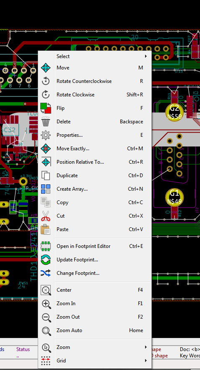Select Zoom Auto menu entry
The height and width of the screenshot is (370, 200).
(x=95, y=330)
